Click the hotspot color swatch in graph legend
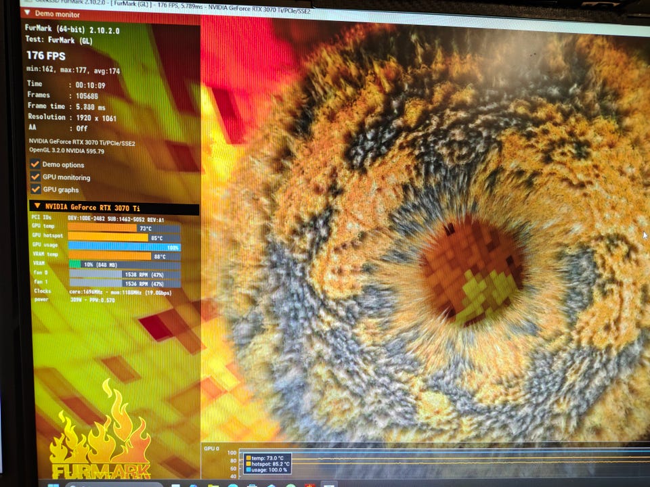650x487 pixels. [x=248, y=464]
